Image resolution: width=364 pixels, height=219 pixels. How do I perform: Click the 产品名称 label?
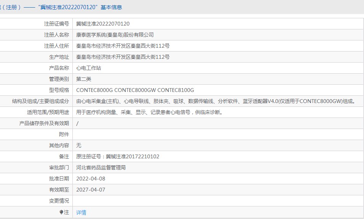[x=59, y=68]
